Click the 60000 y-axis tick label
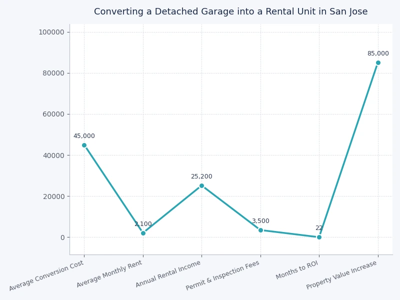 pos(53,114)
